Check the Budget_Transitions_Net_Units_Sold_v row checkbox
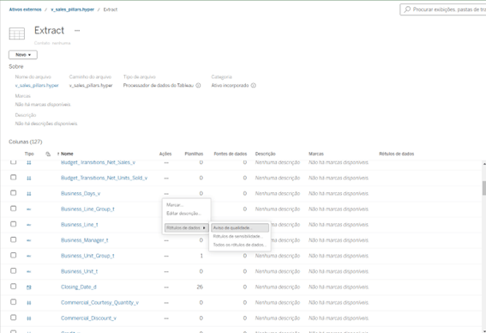Screen dimensions: 486x333 coord(14,177)
